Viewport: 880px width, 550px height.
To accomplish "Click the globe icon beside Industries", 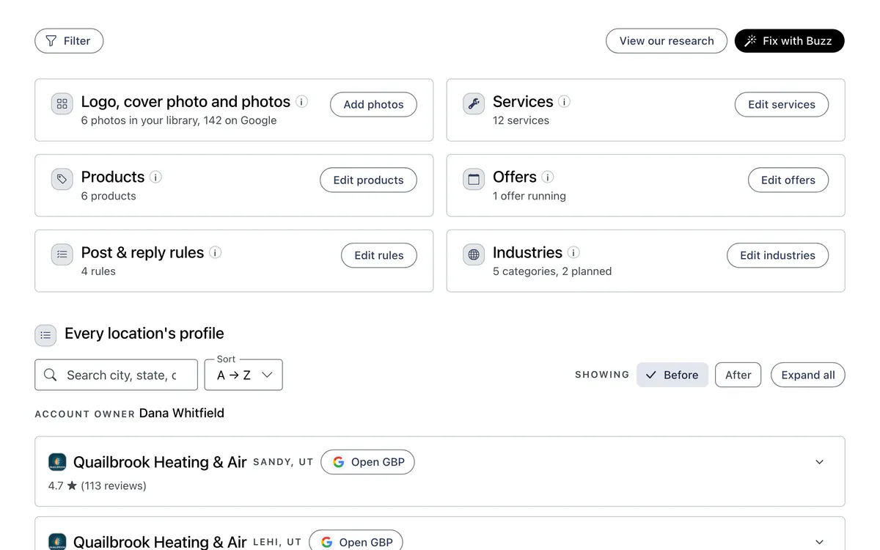I will coord(474,255).
